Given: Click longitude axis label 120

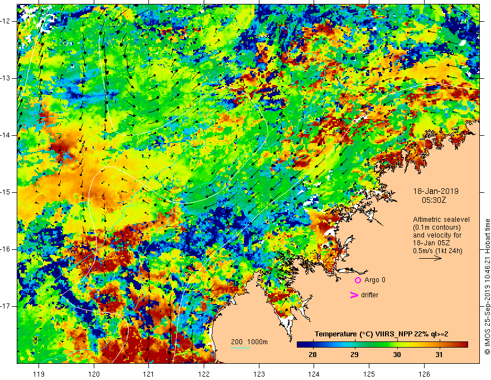Looking at the screenshot, I should tap(94, 374).
